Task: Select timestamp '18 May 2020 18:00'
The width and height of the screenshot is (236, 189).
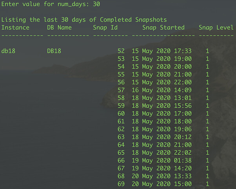Action: click(x=162, y=121)
